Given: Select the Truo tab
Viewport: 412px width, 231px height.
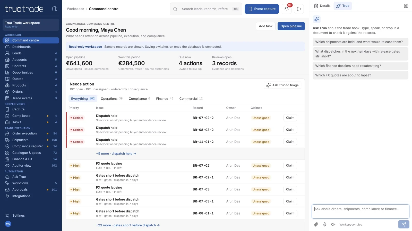Looking at the screenshot, I should tap(343, 6).
